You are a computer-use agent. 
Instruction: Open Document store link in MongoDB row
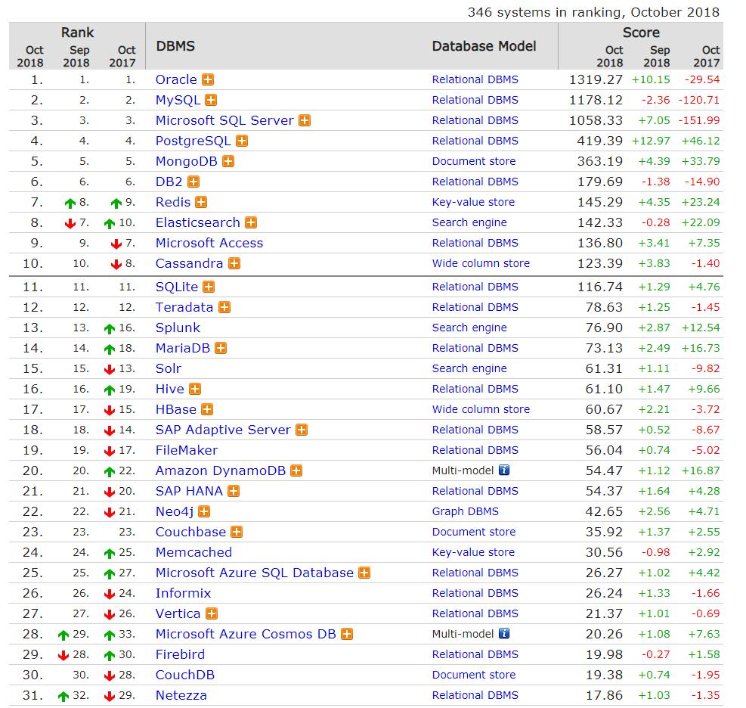[x=474, y=161]
